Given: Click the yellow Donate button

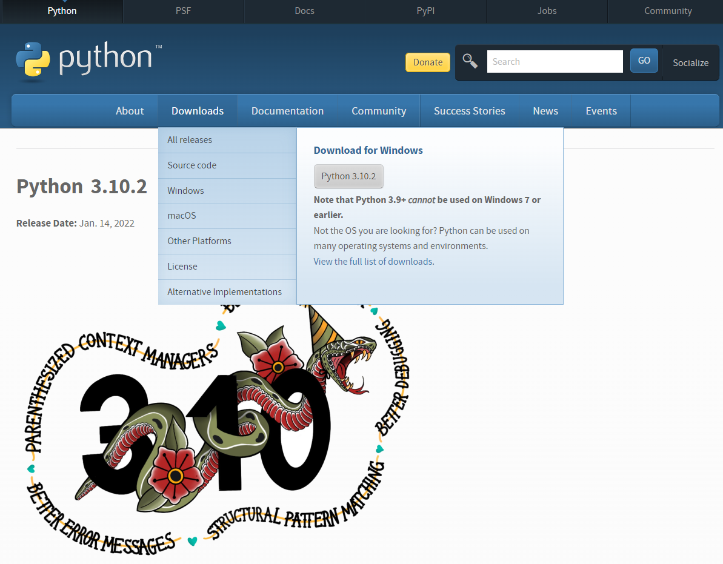Looking at the screenshot, I should click(x=428, y=62).
